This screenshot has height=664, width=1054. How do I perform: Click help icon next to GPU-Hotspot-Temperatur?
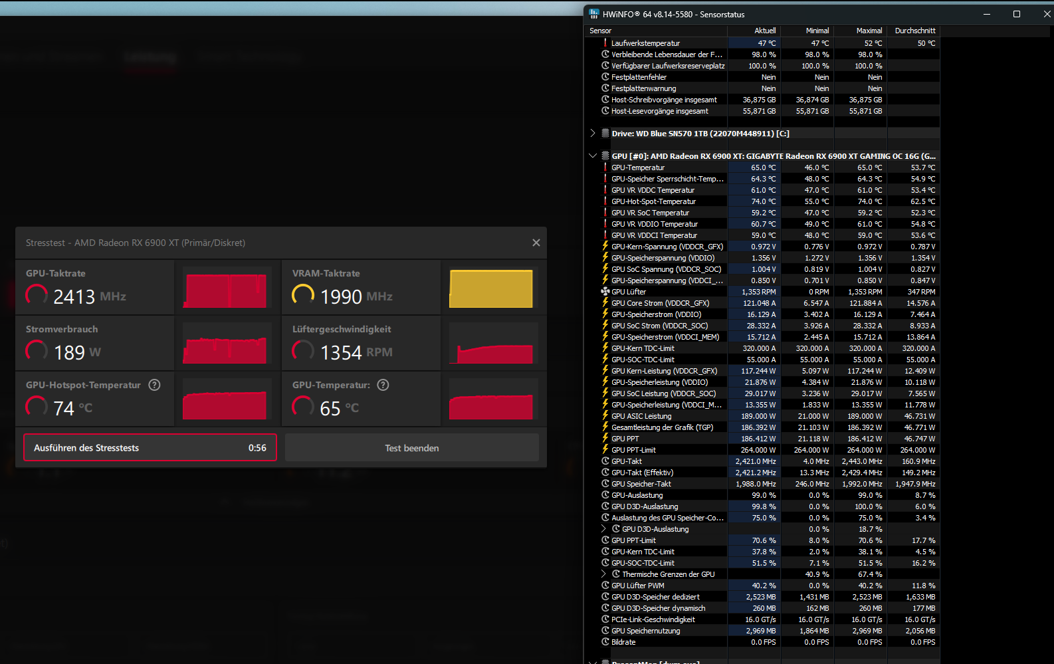point(154,385)
